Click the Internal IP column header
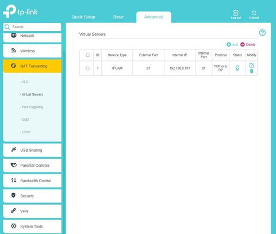This screenshot has height=234, width=276. (179, 55)
